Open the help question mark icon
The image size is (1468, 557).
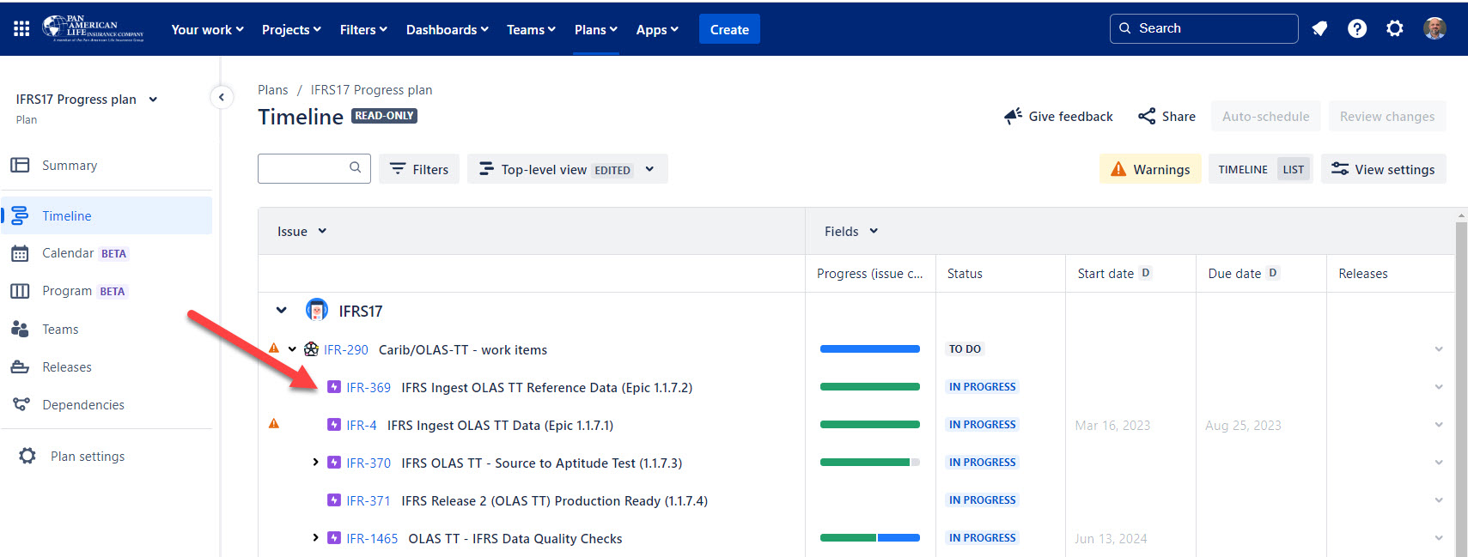[x=1357, y=29]
